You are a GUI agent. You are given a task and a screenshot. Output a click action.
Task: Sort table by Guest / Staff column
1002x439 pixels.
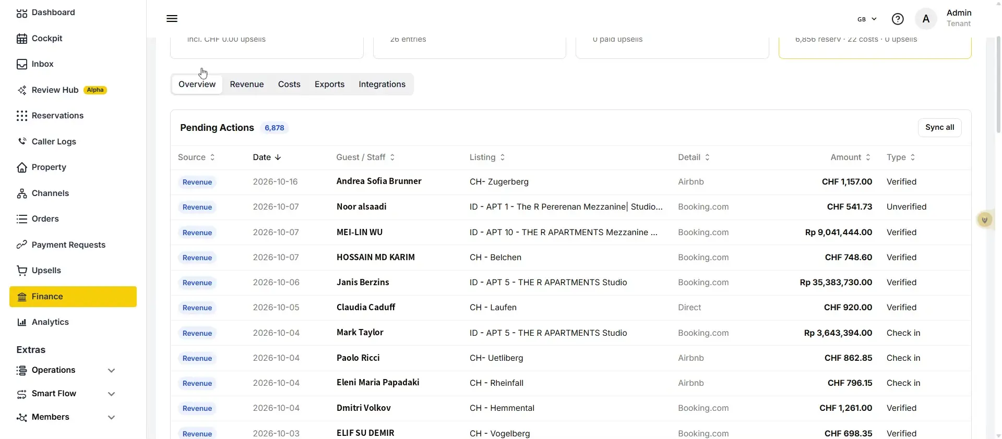(365, 157)
